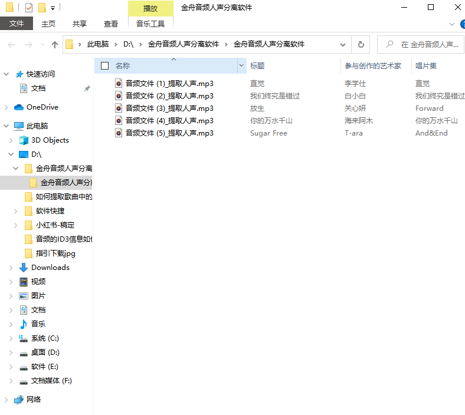Click the Properties quick access icon with checkmark

click(29, 8)
